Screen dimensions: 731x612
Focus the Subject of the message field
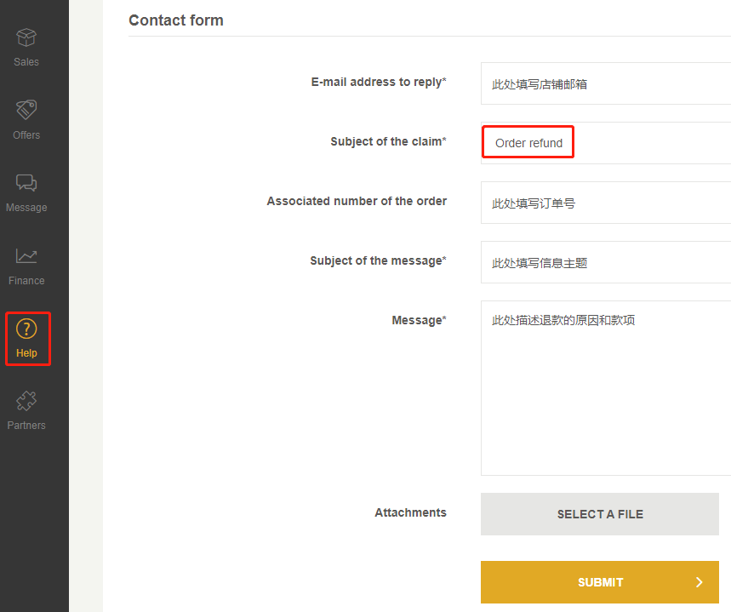[x=604, y=263]
